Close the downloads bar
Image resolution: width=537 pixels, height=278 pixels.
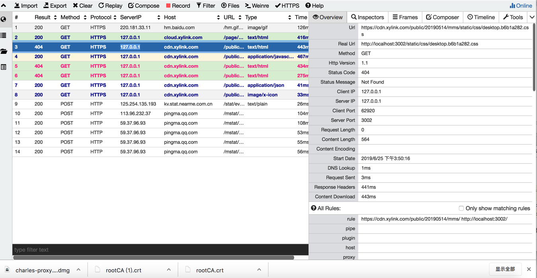click(x=529, y=269)
